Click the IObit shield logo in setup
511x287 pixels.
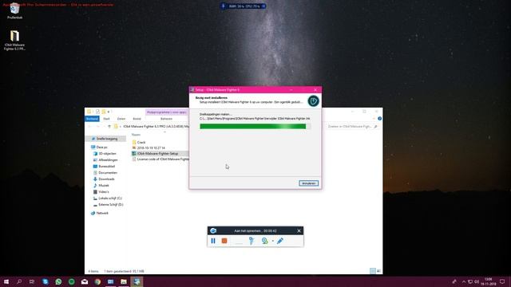[x=313, y=101]
